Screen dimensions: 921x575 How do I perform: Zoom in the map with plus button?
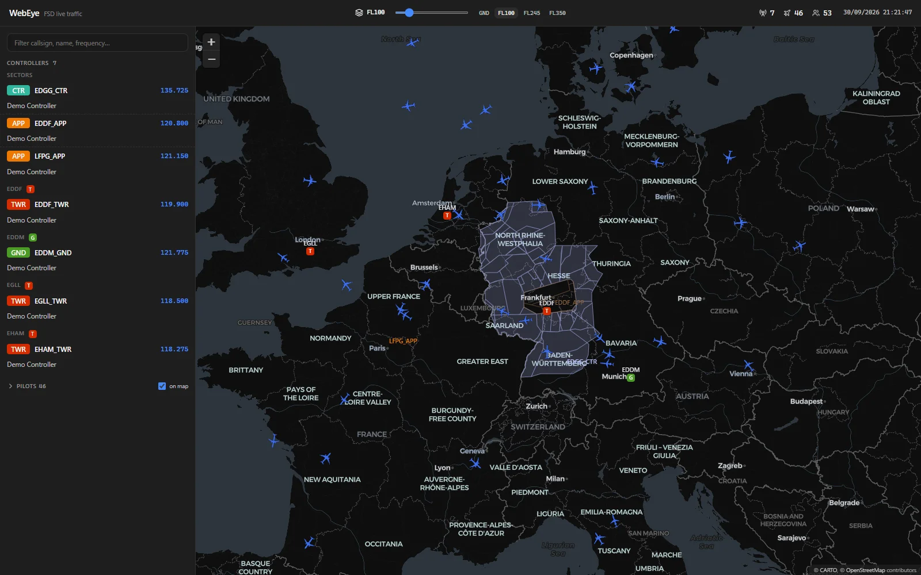click(x=211, y=42)
